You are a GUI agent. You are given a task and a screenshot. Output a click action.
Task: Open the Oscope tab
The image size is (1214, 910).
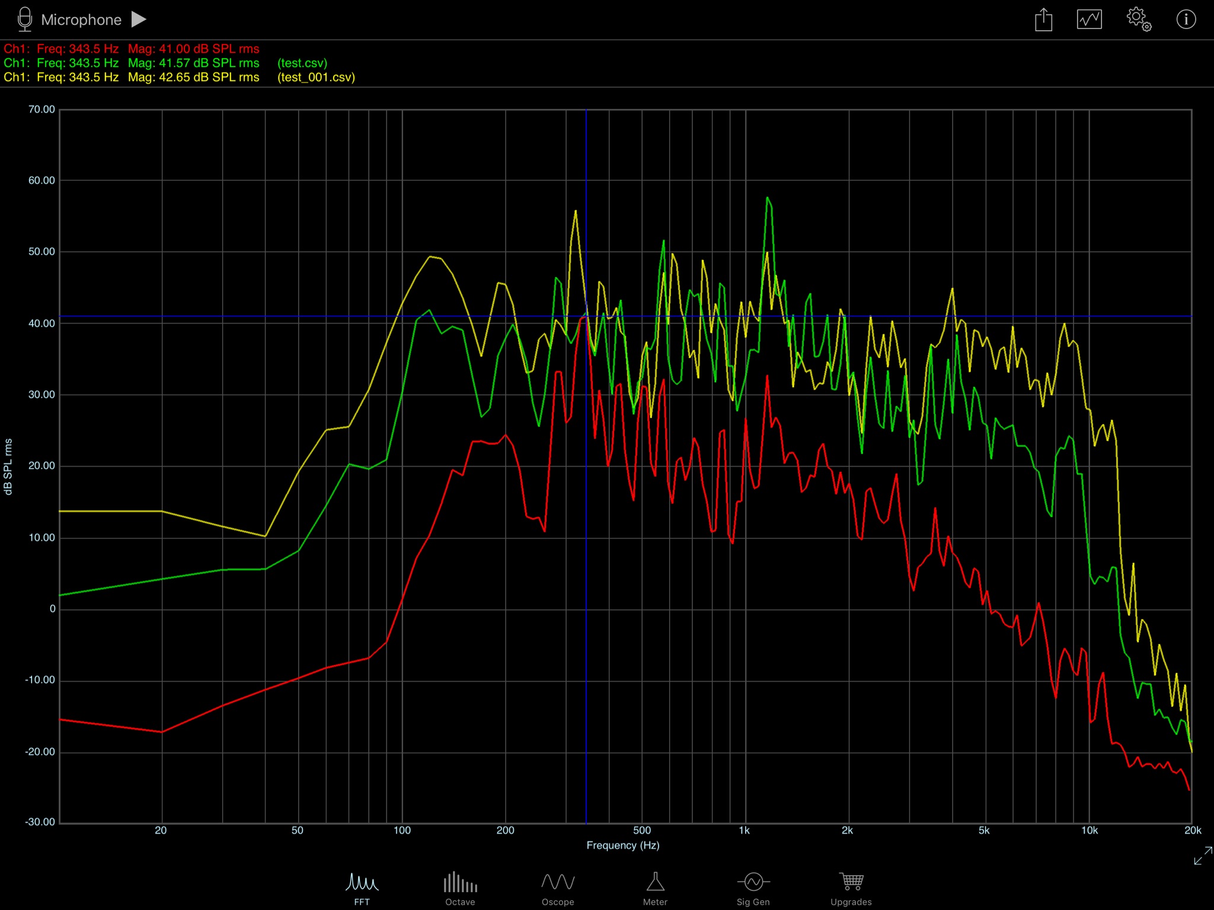click(x=558, y=889)
